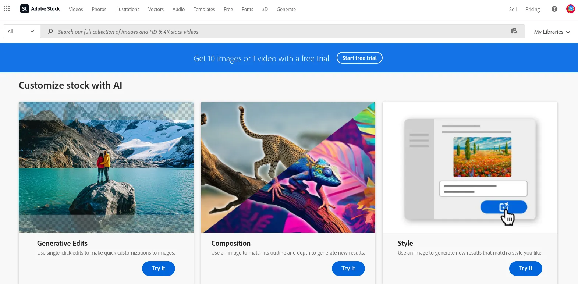Open the 3D menu item
The height and width of the screenshot is (284, 578).
pyautogui.click(x=265, y=9)
